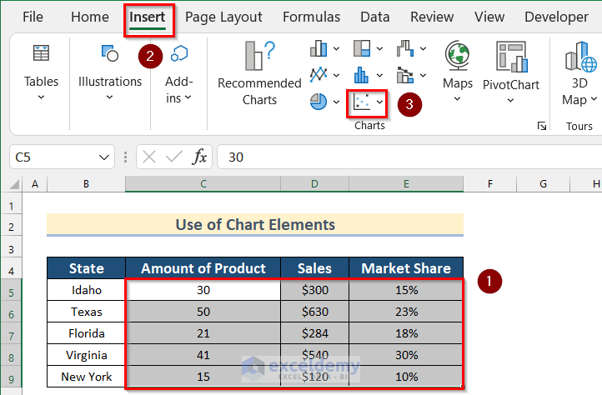This screenshot has height=395, width=602.
Task: Open the Charts dialog launcher
Action: pos(542,126)
